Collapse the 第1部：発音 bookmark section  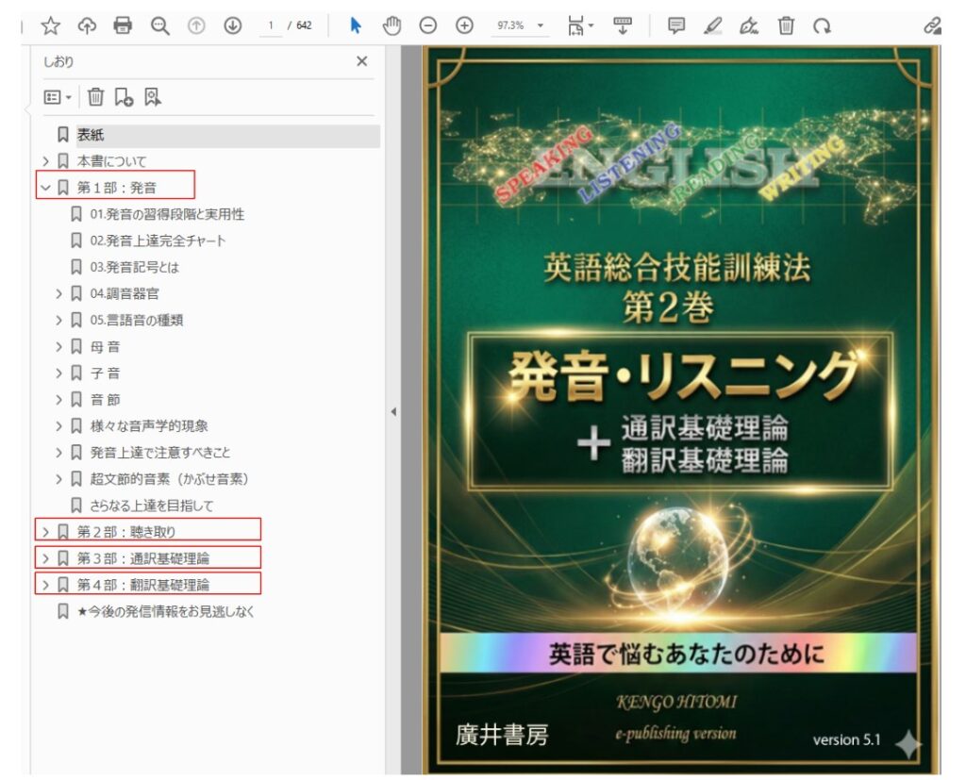[x=45, y=188]
